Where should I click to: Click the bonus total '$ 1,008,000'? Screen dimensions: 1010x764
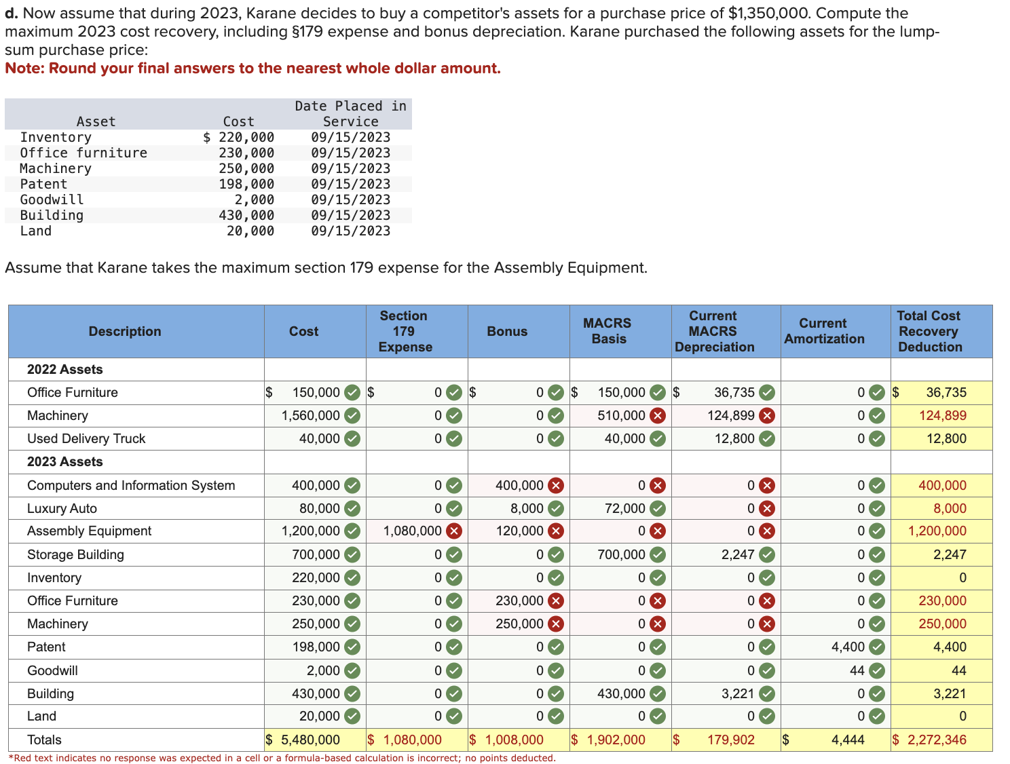point(506,740)
